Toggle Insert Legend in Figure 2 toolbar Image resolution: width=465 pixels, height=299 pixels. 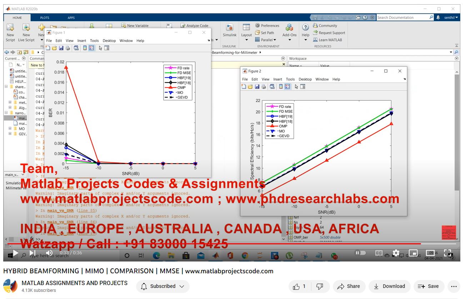click(287, 86)
